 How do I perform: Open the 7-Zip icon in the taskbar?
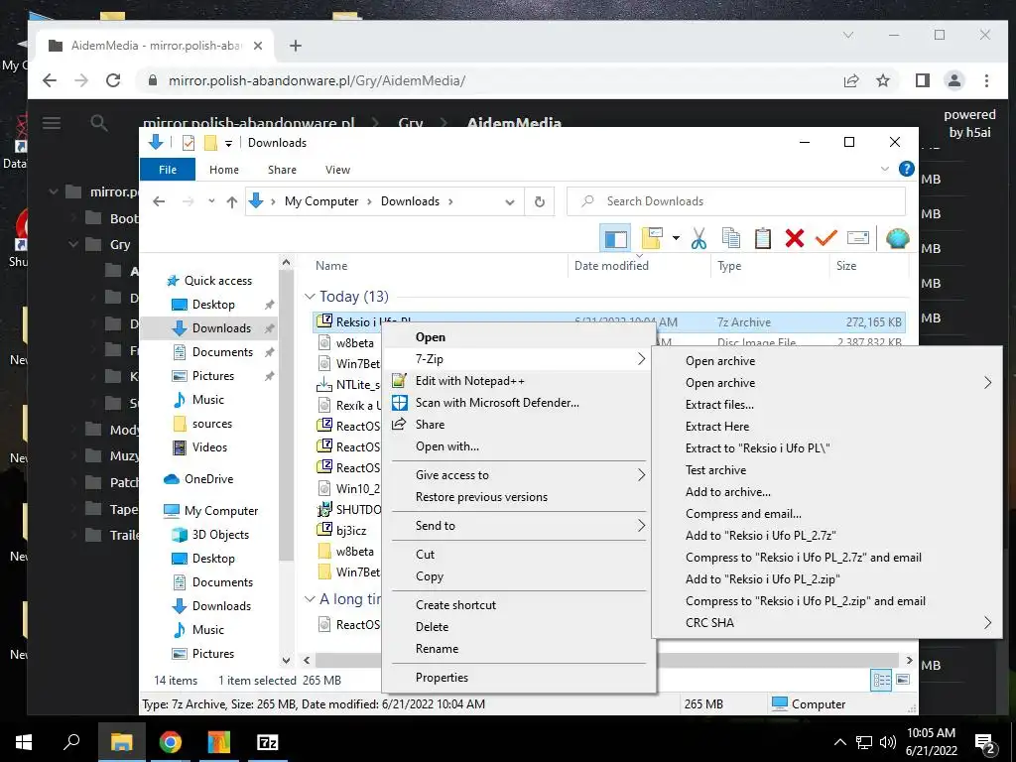click(x=267, y=742)
